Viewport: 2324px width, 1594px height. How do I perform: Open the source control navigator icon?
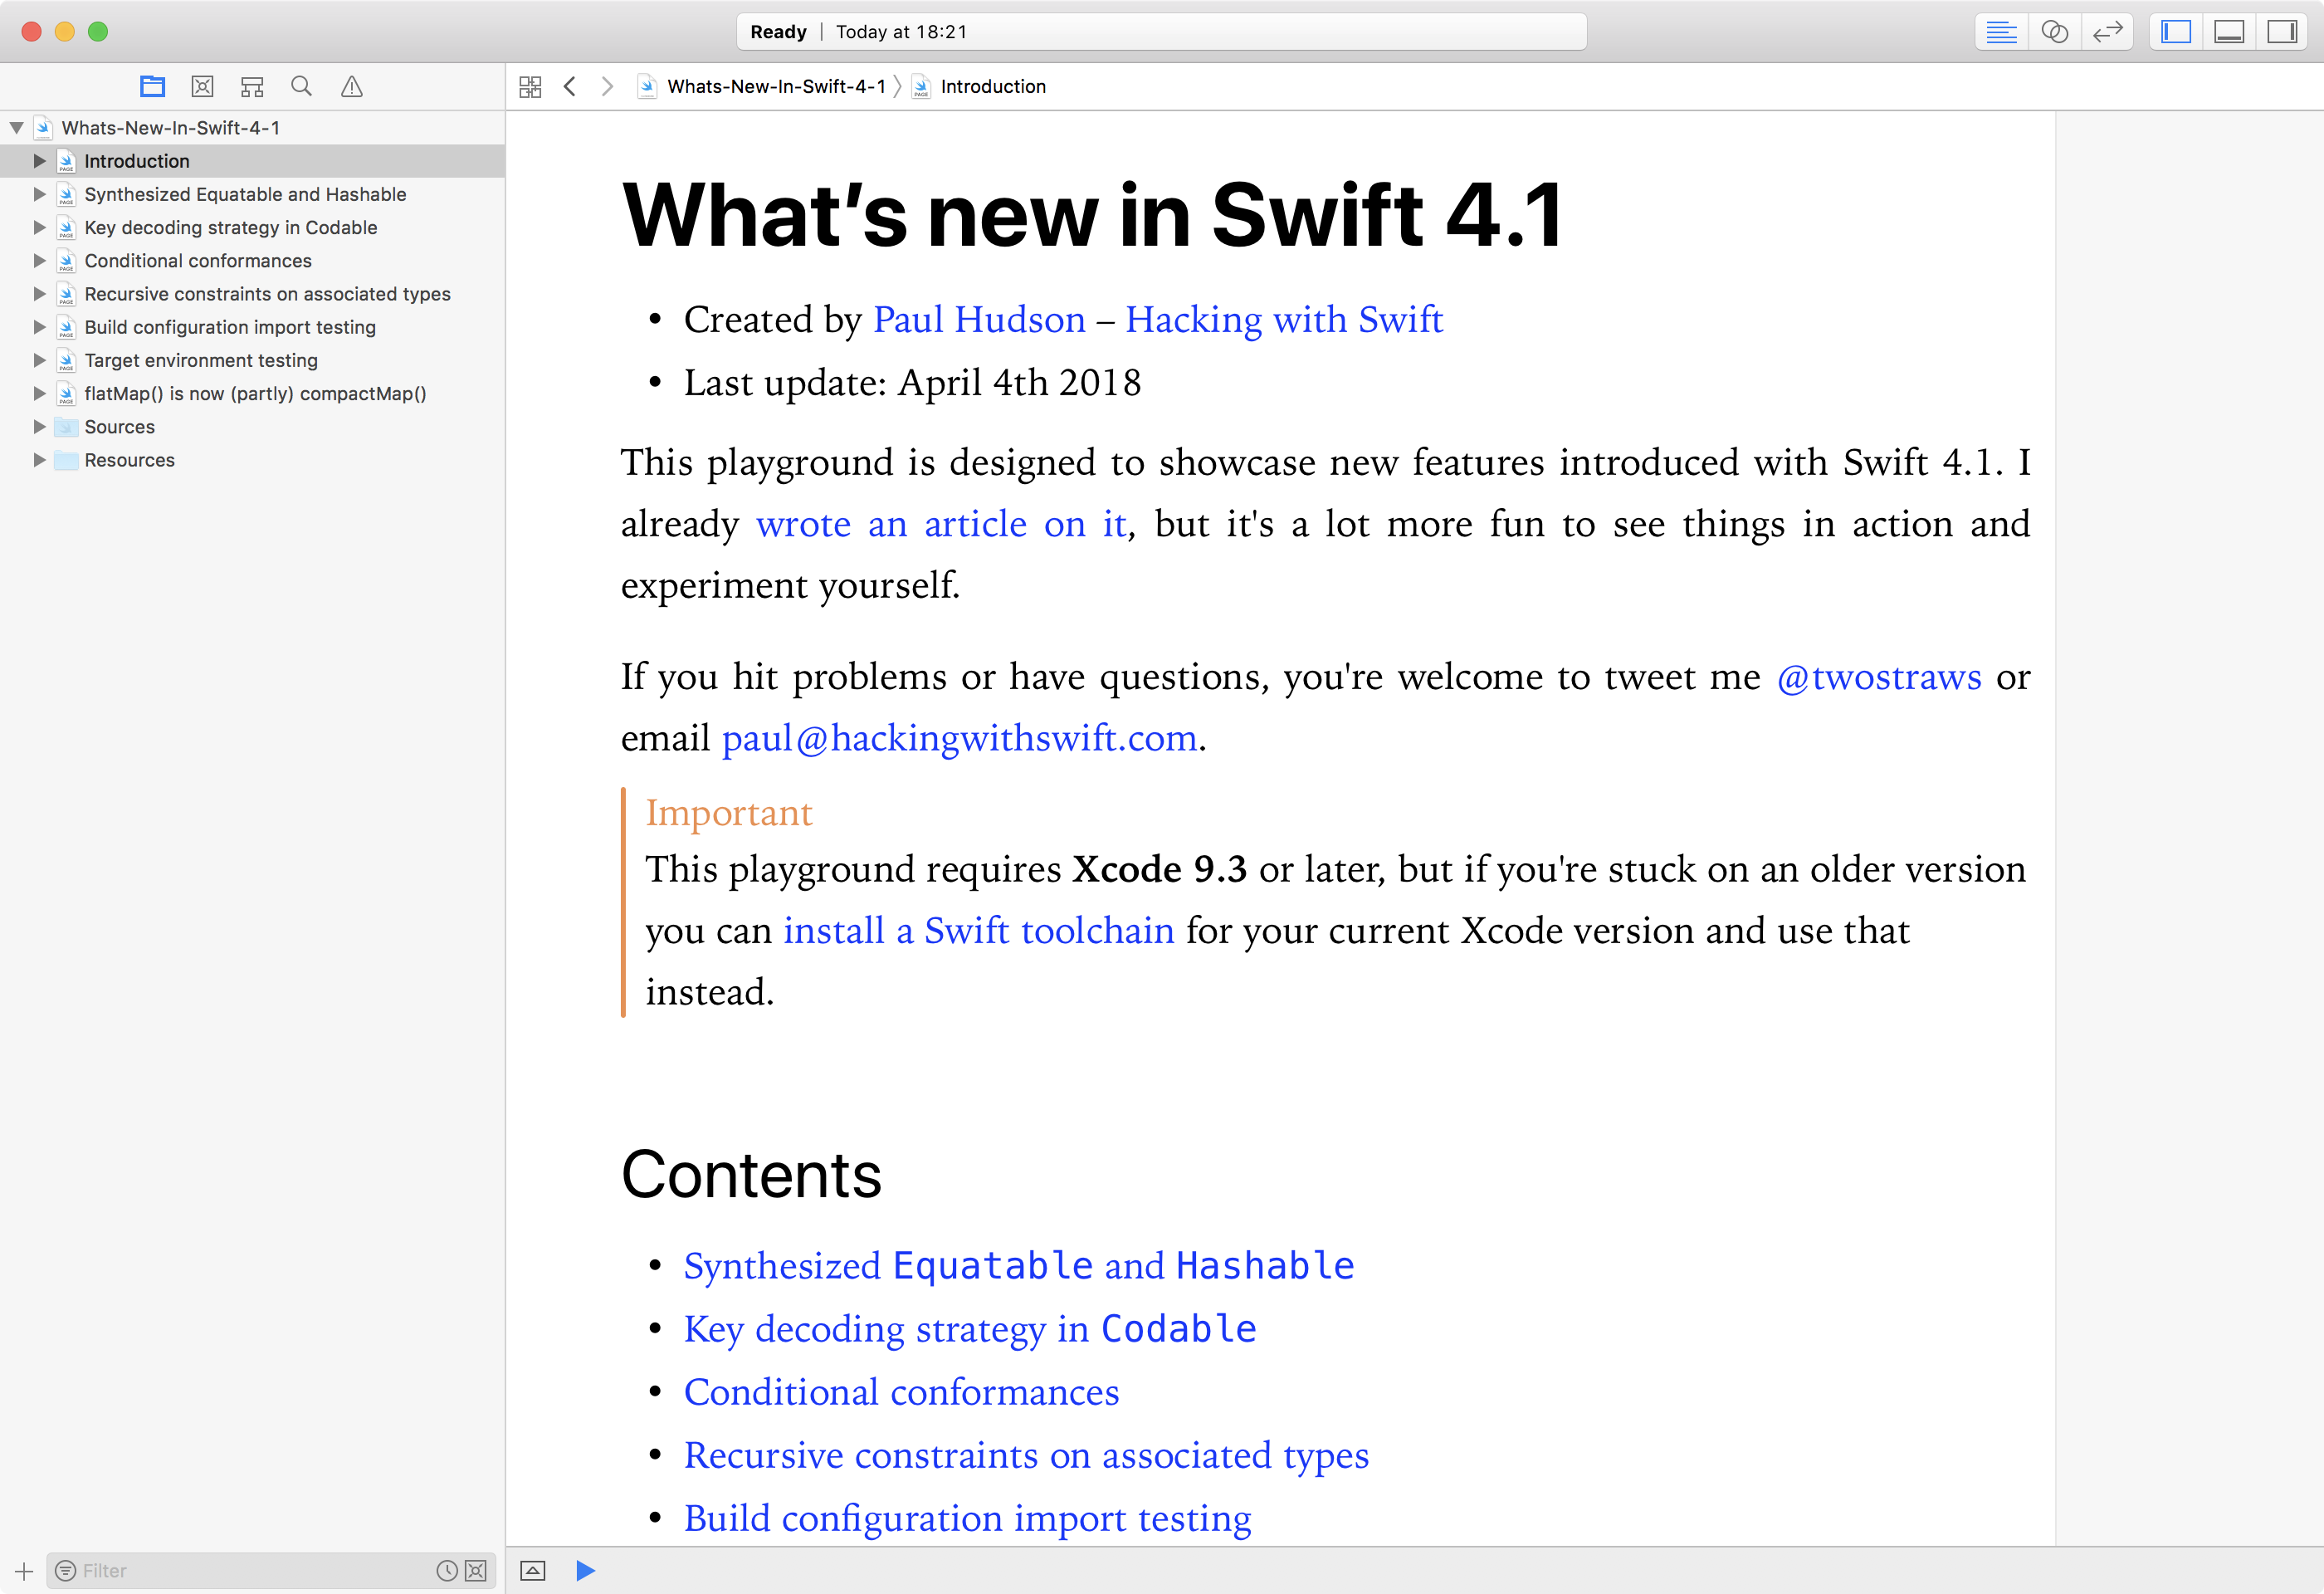click(202, 87)
